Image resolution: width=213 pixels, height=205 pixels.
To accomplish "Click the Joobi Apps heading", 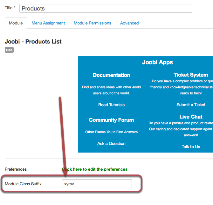I will click(157, 62).
